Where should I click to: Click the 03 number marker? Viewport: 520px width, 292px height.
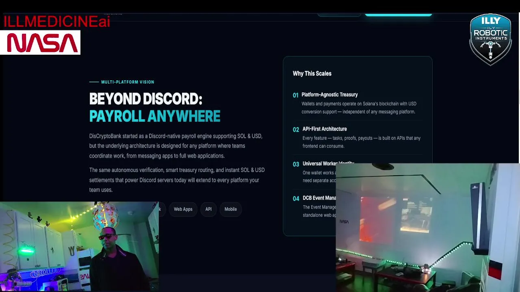pos(296,164)
